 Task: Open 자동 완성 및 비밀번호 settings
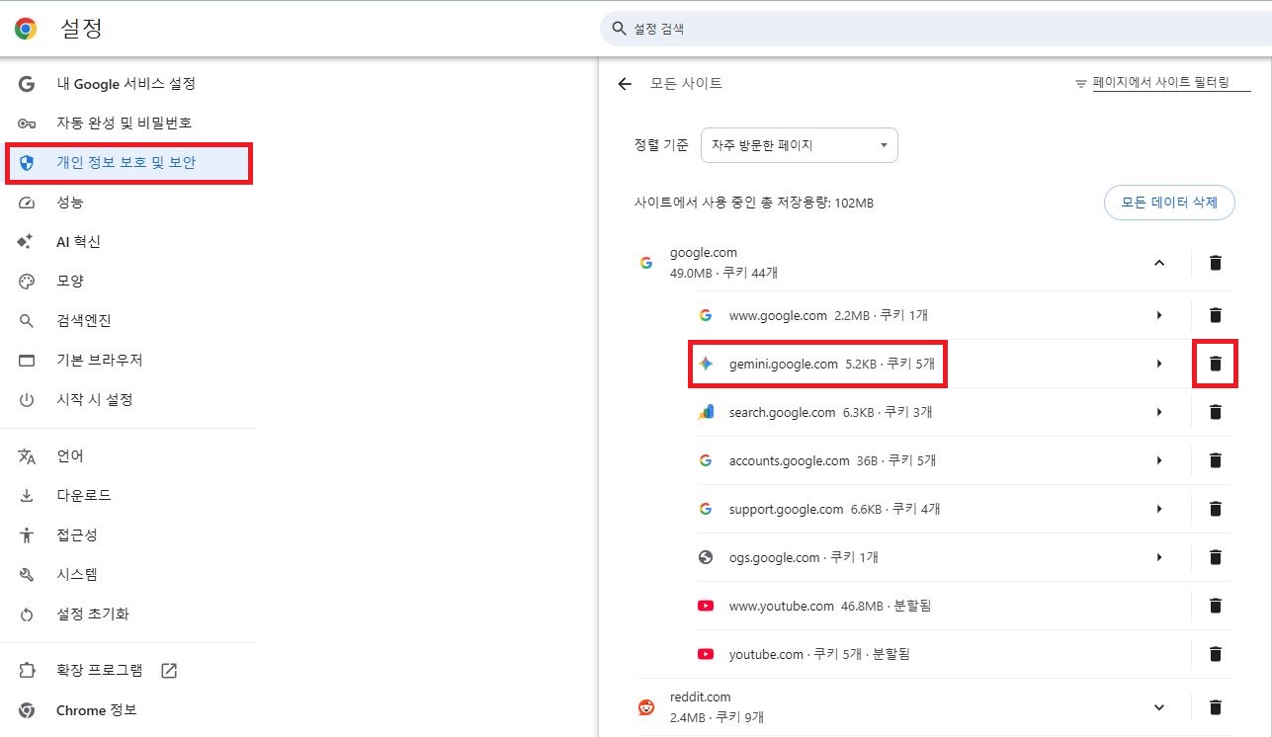(127, 123)
